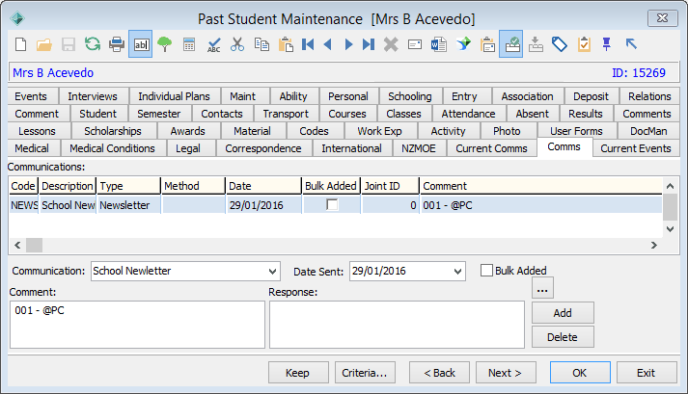Open the calculator icon
The width and height of the screenshot is (688, 394).
(189, 44)
